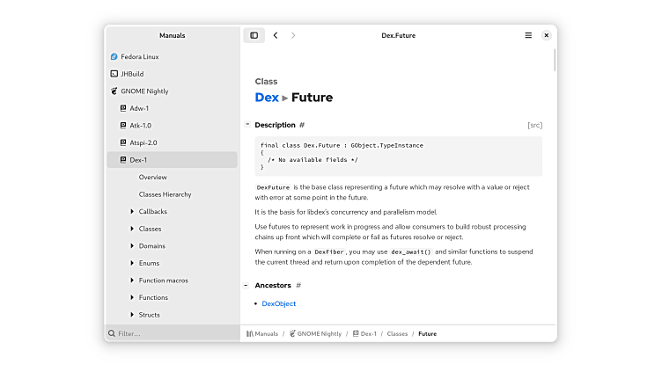This screenshot has height=372, width=662.
Task: Click the Atspi-2.0 book icon
Action: [123, 142]
